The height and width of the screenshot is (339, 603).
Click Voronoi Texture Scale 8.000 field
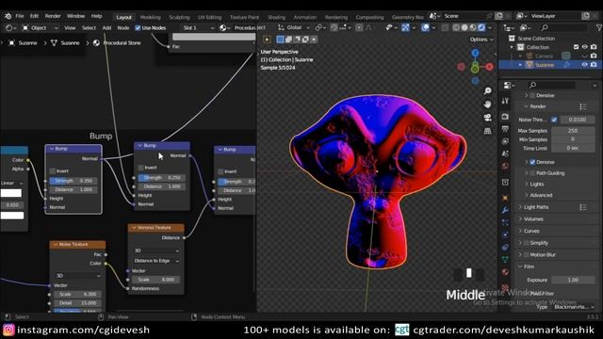155,280
